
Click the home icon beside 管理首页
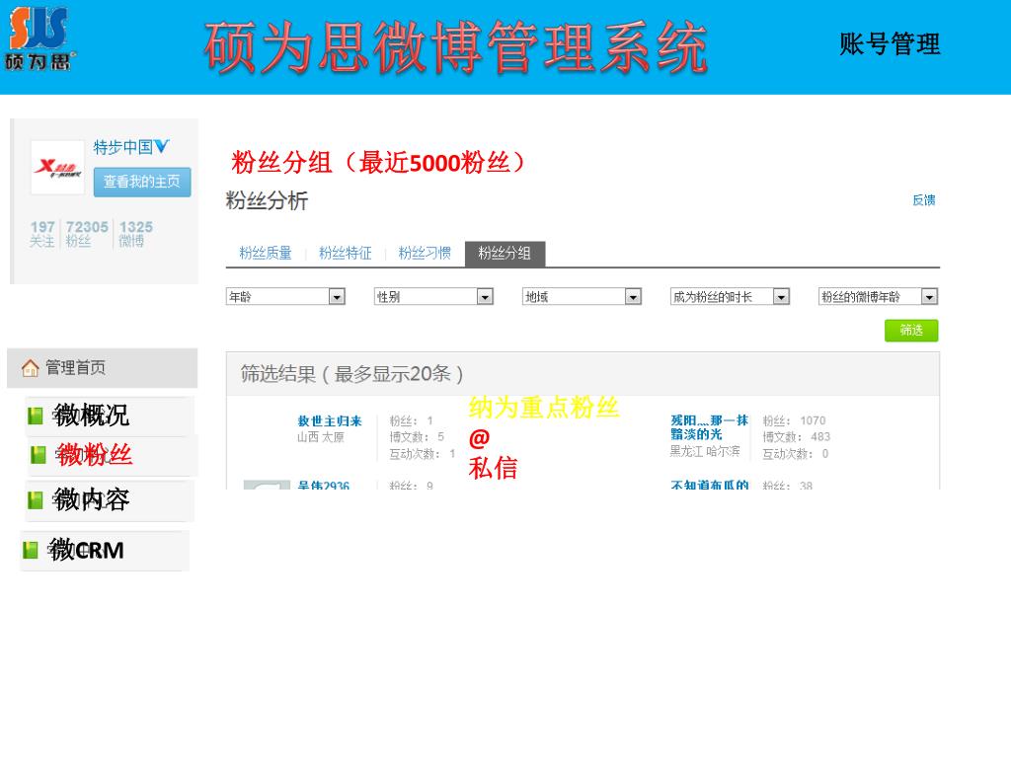tap(30, 368)
